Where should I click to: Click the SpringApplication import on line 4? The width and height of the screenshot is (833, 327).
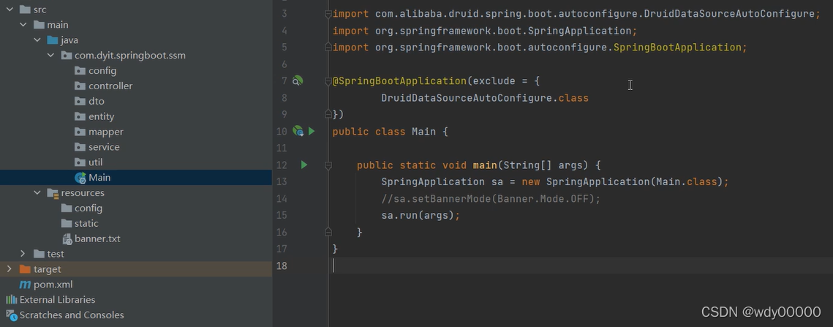pyautogui.click(x=484, y=31)
